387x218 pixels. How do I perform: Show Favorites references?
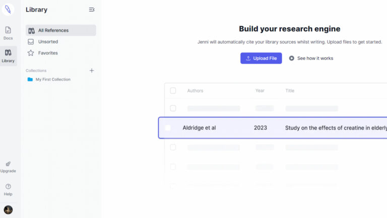[x=48, y=53]
